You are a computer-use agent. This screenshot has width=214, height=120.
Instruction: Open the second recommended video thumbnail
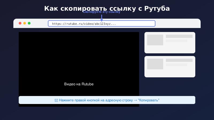pyautogui.click(x=155, y=64)
